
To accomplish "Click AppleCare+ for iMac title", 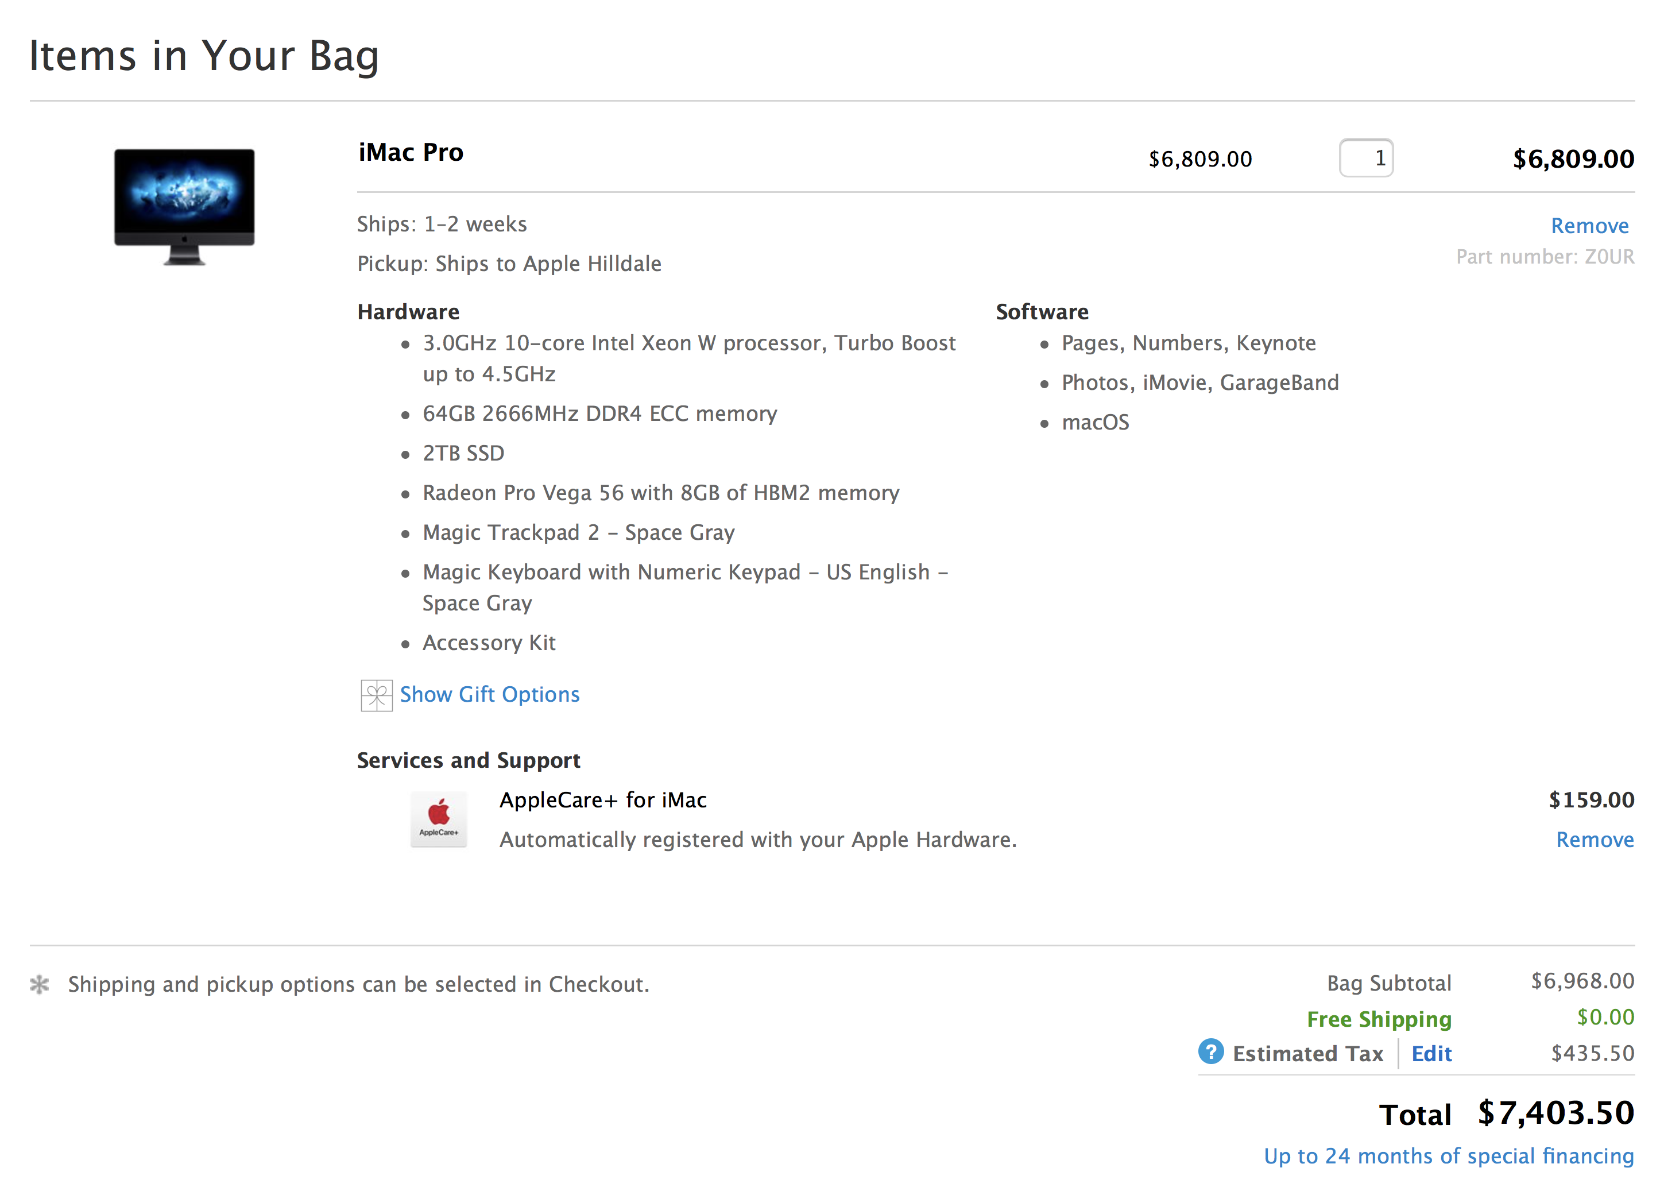I will point(603,800).
